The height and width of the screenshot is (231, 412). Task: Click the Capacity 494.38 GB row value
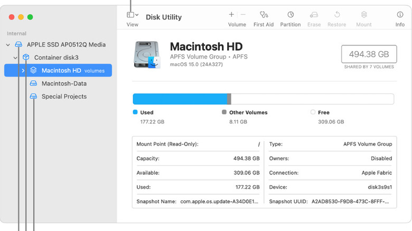247,159
